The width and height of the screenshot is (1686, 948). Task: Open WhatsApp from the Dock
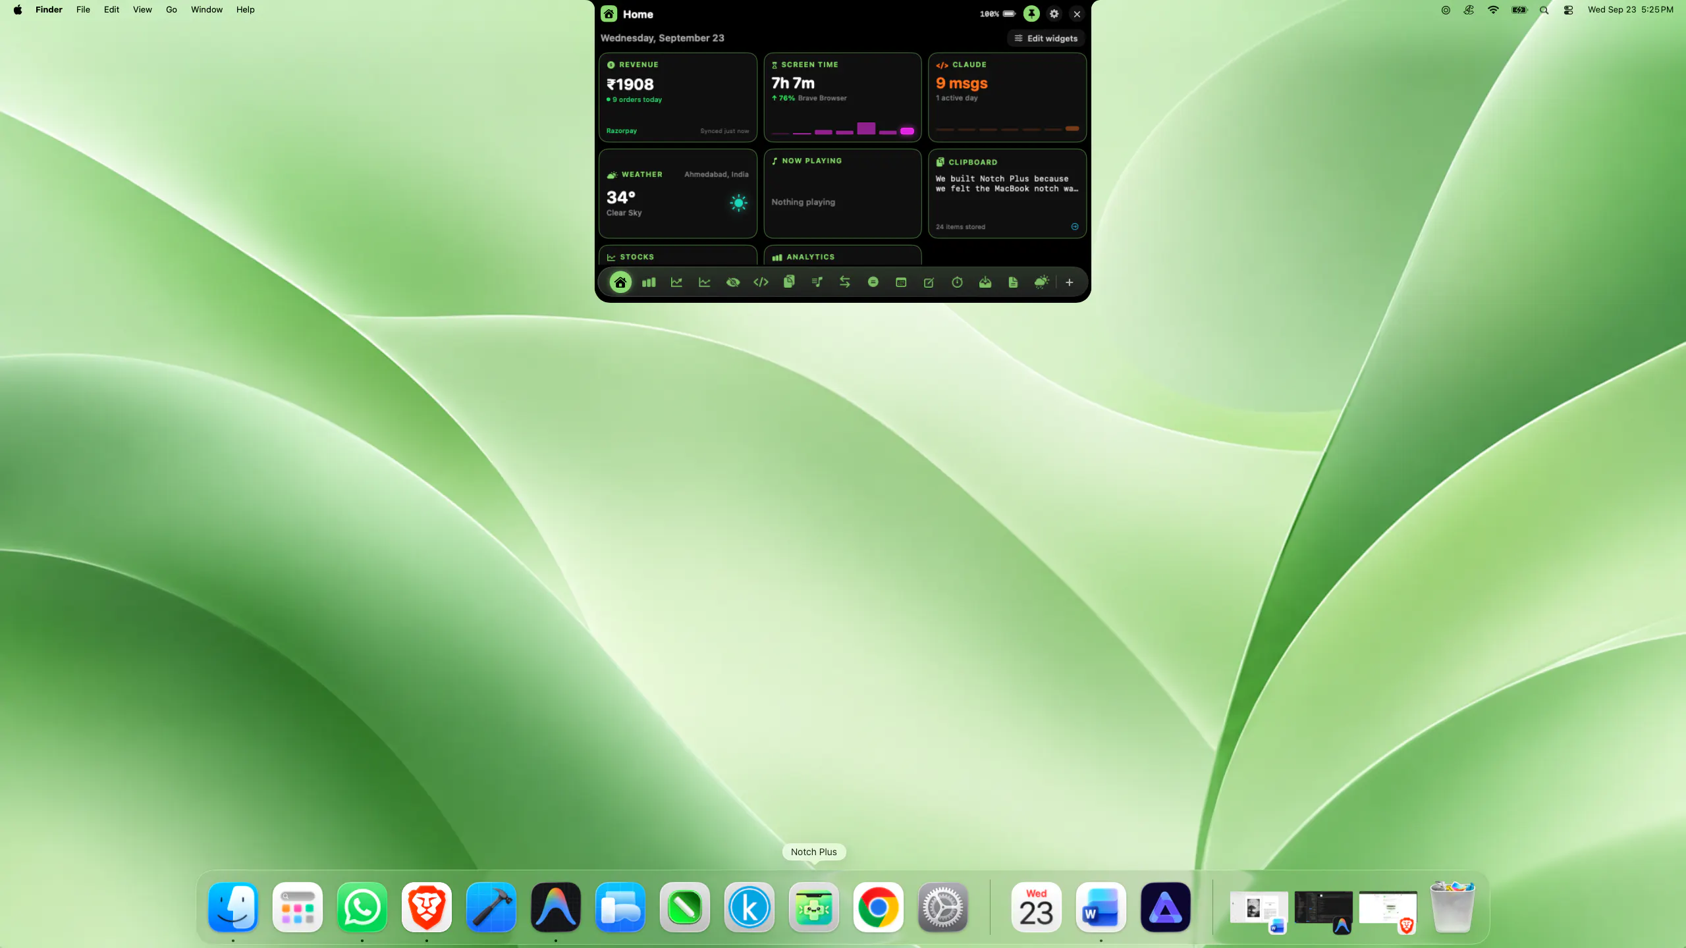(x=362, y=907)
